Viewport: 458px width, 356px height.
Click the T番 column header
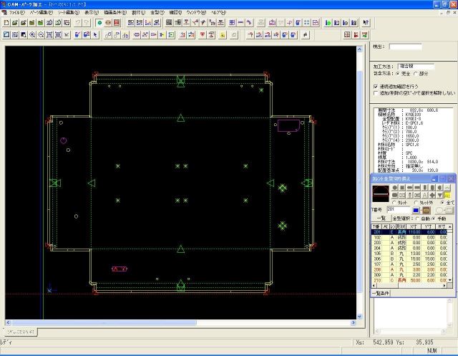(x=376, y=226)
